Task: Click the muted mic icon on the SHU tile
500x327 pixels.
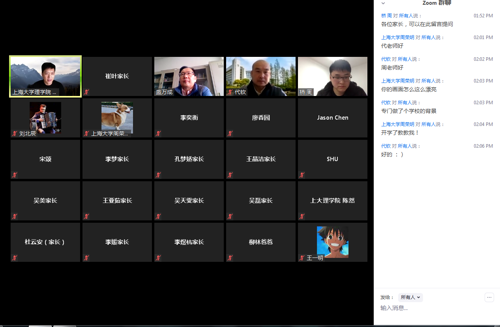Action: click(302, 175)
